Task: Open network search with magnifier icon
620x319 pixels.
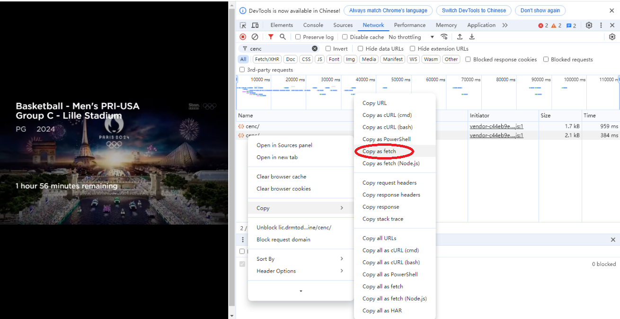Action: 283,37
